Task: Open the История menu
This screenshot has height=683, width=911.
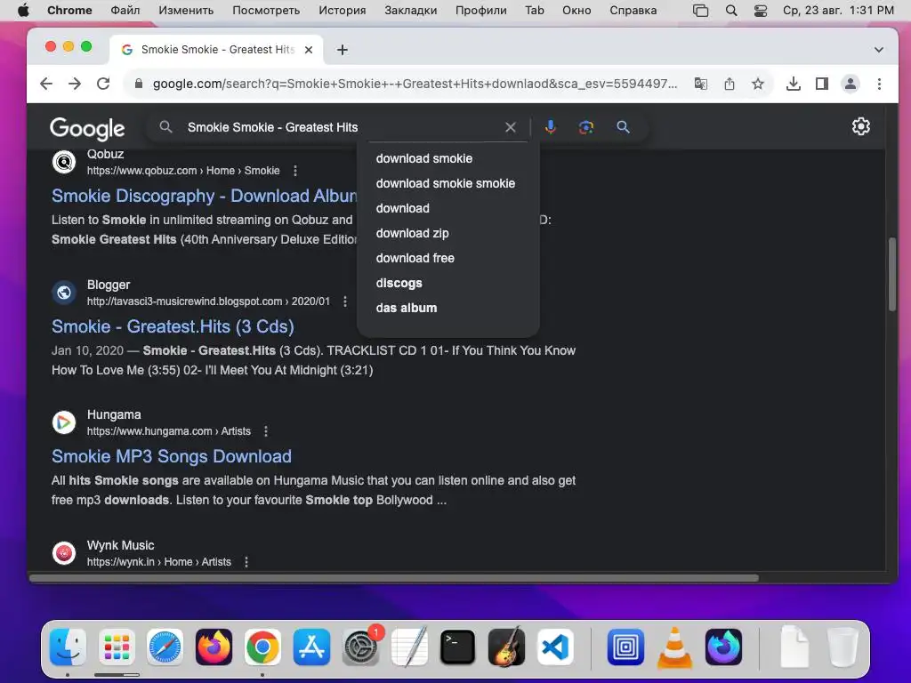Action: [x=343, y=11]
